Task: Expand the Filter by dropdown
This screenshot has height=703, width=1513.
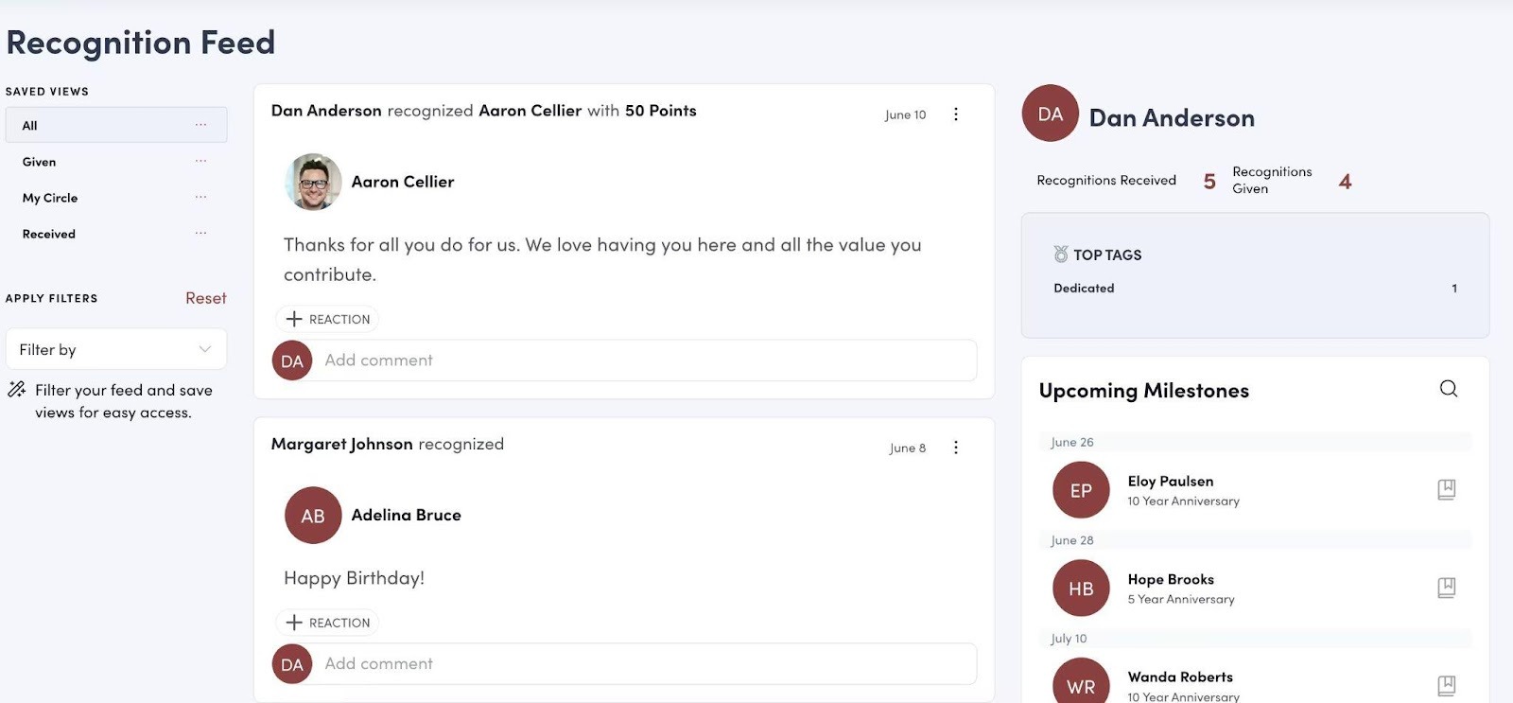Action: pos(116,349)
